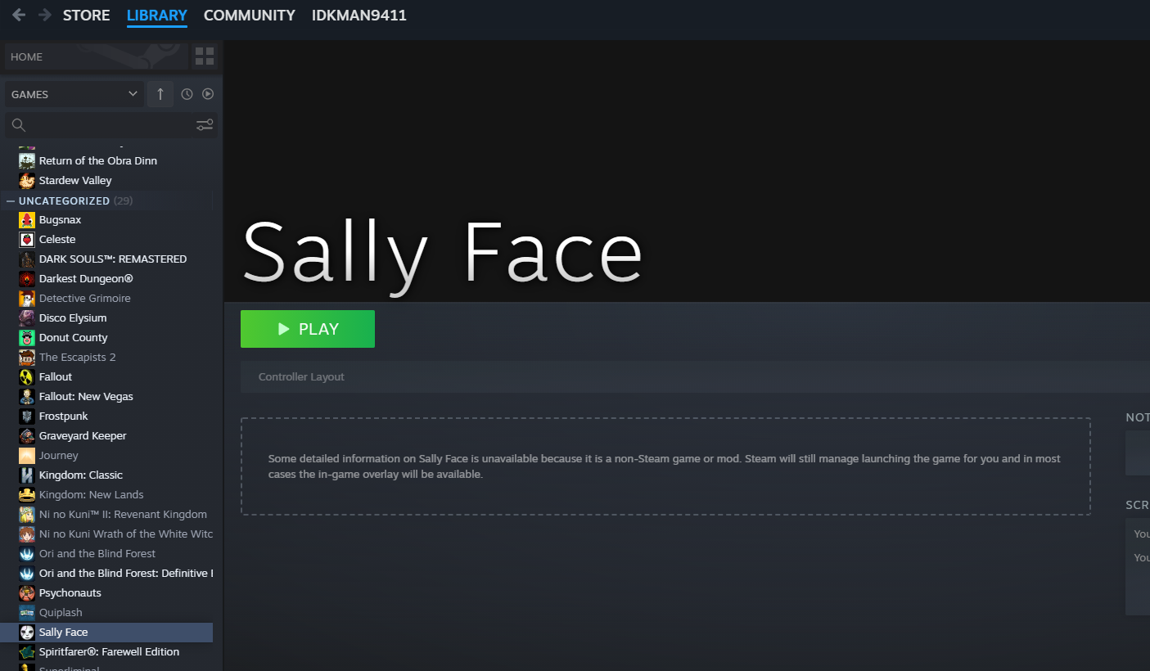Click the DARK SOULS: REMASTERED icon
Screen dimensions: 1150x671
[x=27, y=259]
